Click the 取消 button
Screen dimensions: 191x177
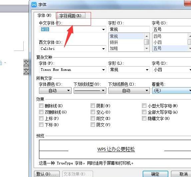click(x=181, y=174)
